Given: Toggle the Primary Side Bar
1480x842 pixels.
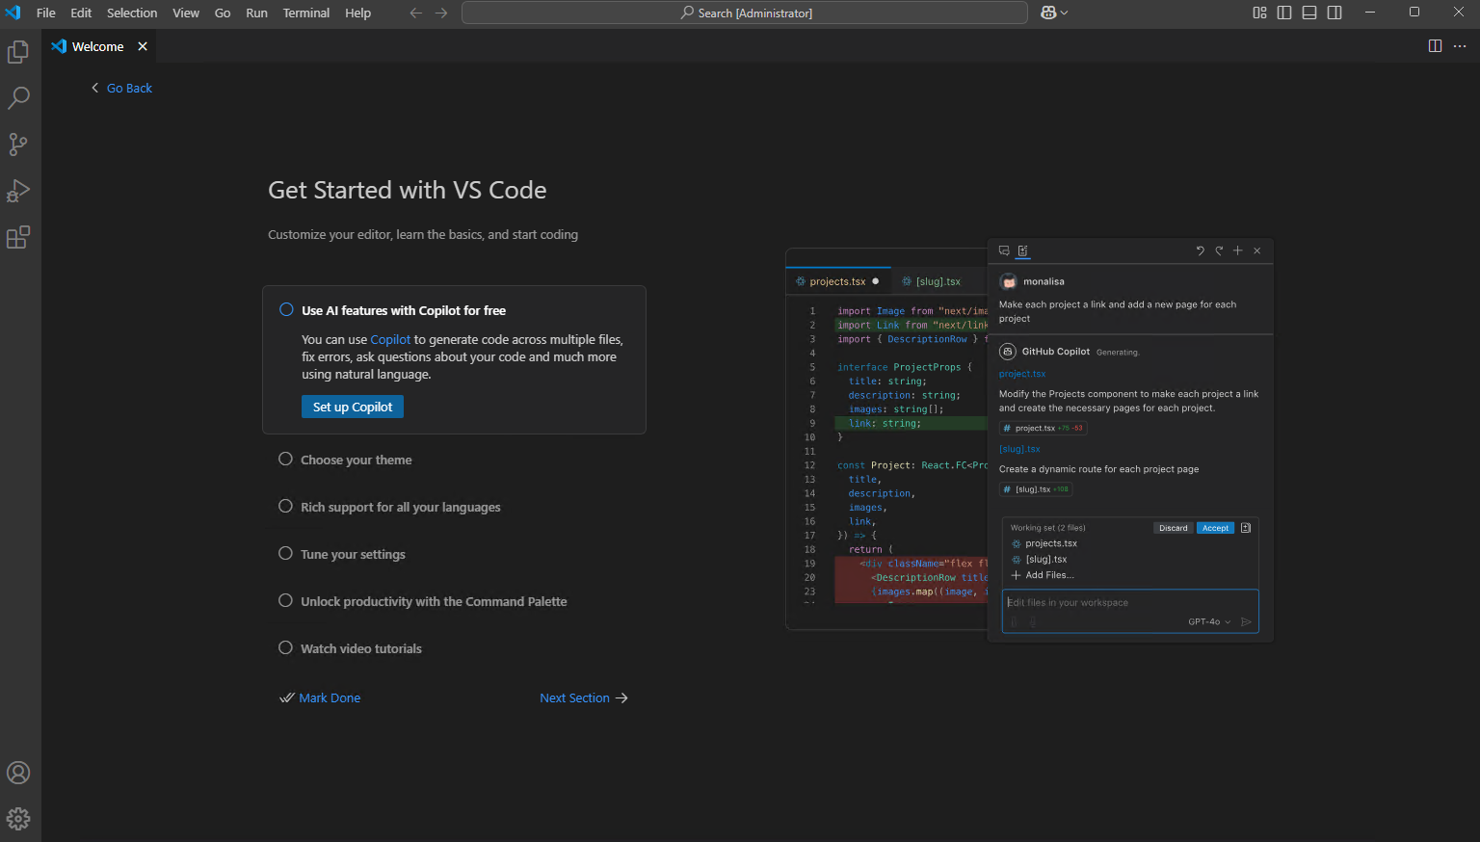Looking at the screenshot, I should point(1284,13).
